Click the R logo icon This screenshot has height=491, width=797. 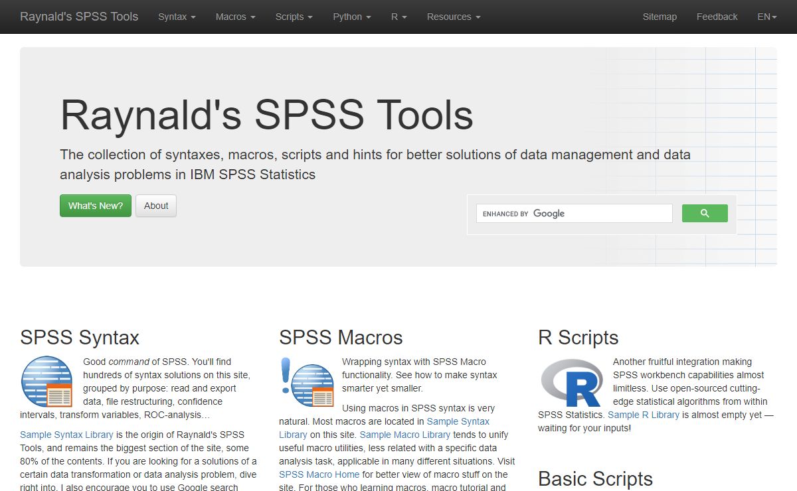[x=572, y=383]
